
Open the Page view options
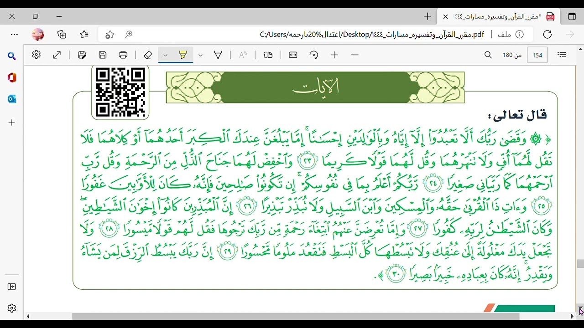(x=268, y=55)
